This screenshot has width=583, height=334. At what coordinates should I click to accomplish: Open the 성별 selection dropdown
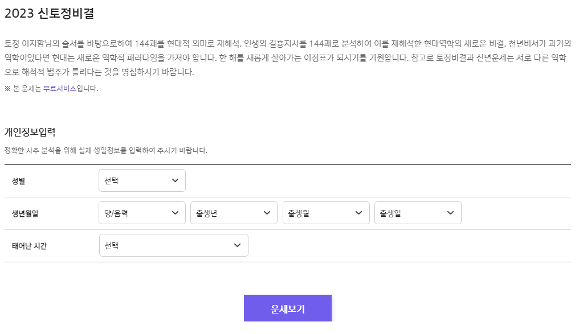(142, 180)
